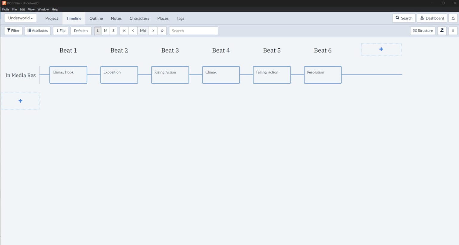Viewport: 459px width, 245px height.
Task: Click the export image icon
Action: pyautogui.click(x=442, y=30)
